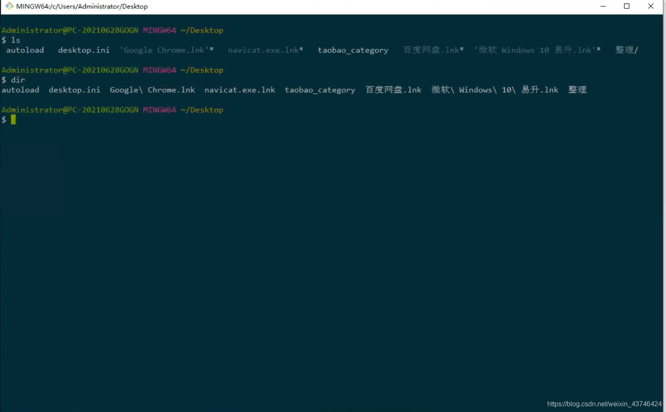Select 百度网盘.lnk in dir output
The width and height of the screenshot is (666, 412).
[x=393, y=90]
